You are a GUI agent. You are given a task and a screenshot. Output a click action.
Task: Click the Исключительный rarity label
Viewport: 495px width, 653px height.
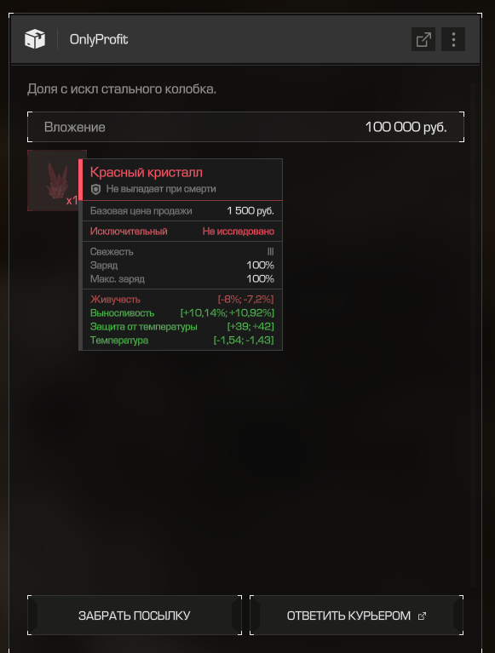[129, 231]
